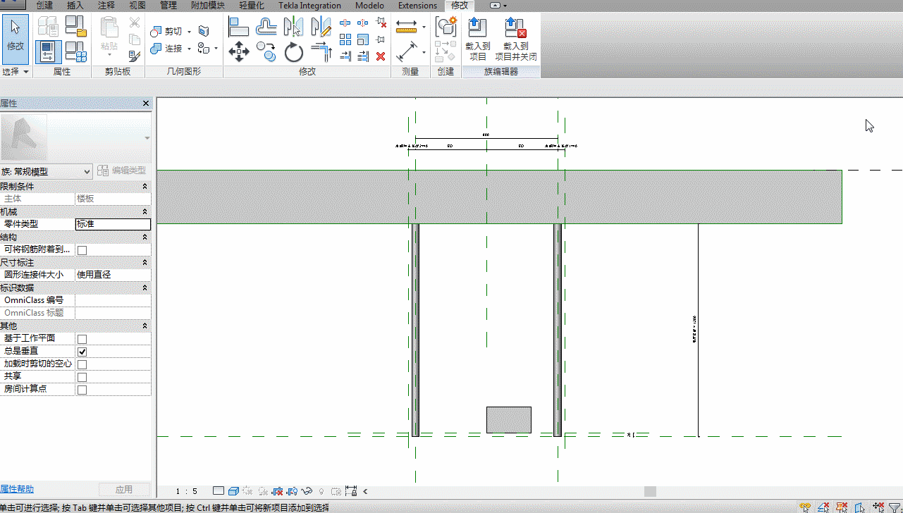Screen dimensions: 903x513
Task: Click the Mirror - Draw Axis icon
Action: [321, 27]
